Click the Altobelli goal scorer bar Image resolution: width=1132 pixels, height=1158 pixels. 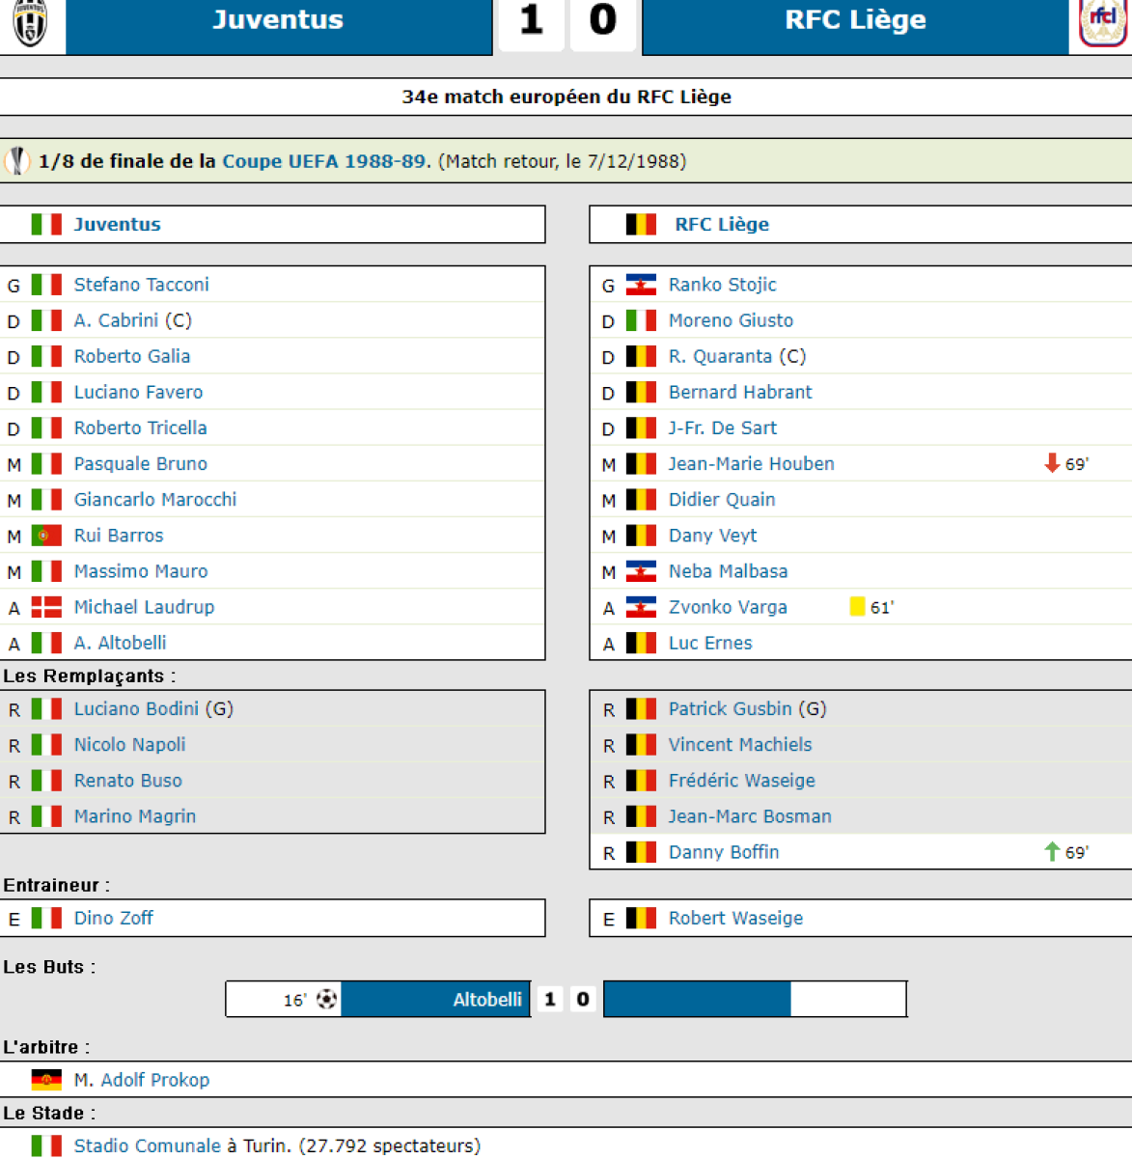click(435, 1000)
